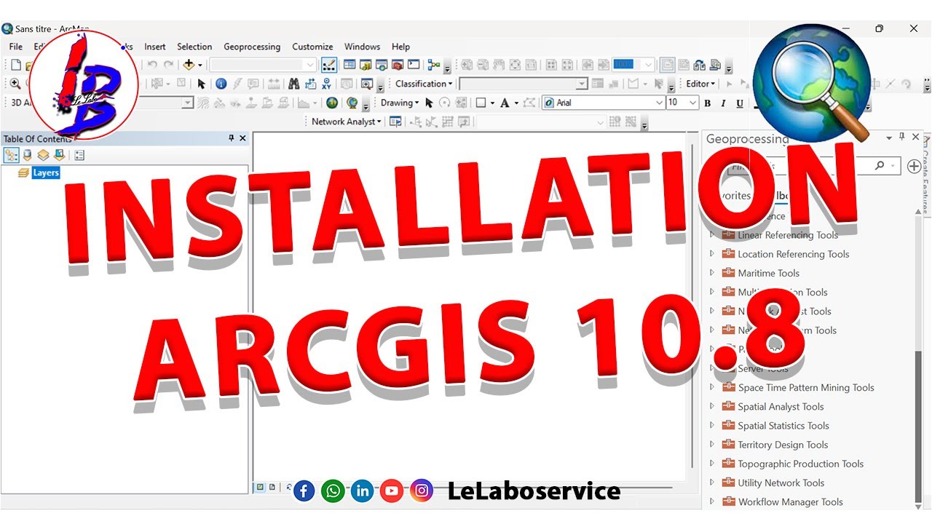Open the Geoprocessing search options arrow

(893, 166)
